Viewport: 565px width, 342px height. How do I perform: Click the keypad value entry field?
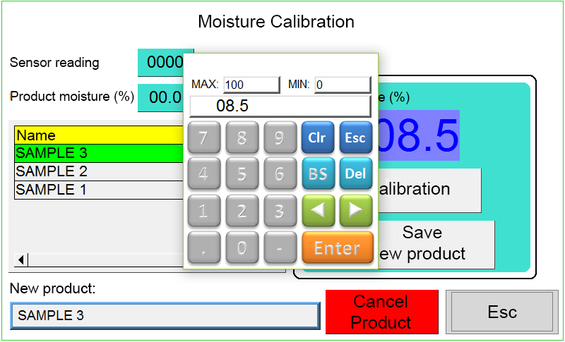[280, 106]
